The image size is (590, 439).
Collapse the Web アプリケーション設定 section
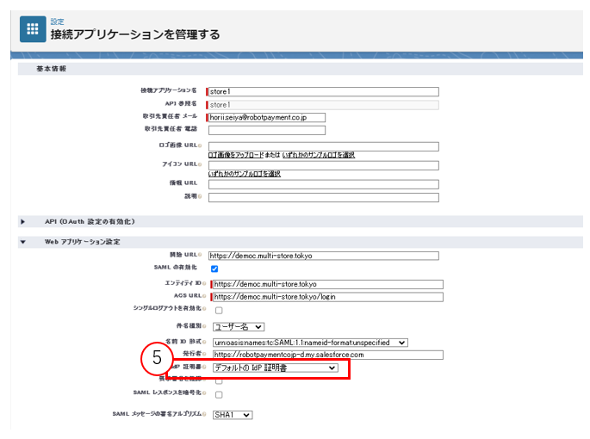click(23, 243)
